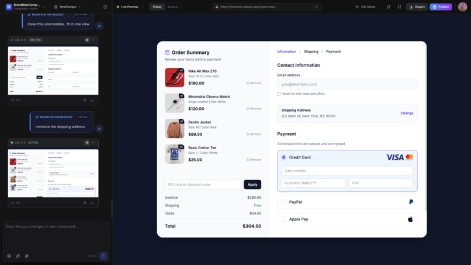The height and width of the screenshot is (265, 471).
Task: Click the Order Summary bag icon
Action: [x=167, y=52]
